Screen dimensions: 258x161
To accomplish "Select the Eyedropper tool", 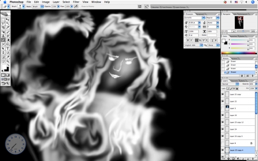I will pos(8,57).
